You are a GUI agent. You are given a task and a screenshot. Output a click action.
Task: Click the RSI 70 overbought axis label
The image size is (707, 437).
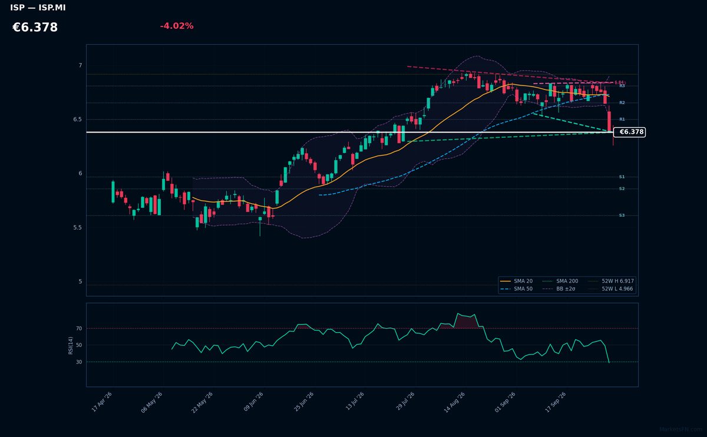point(79,328)
